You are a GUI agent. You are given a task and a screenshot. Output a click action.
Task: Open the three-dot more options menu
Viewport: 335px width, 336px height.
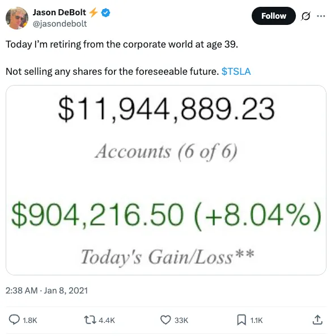click(x=321, y=16)
